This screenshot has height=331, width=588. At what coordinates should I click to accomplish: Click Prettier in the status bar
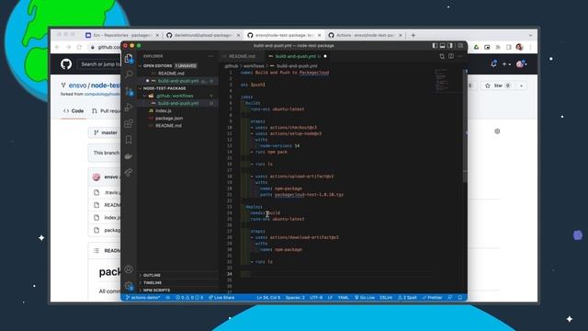432,298
